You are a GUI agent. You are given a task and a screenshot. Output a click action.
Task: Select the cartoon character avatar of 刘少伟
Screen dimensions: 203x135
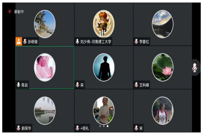(104, 24)
